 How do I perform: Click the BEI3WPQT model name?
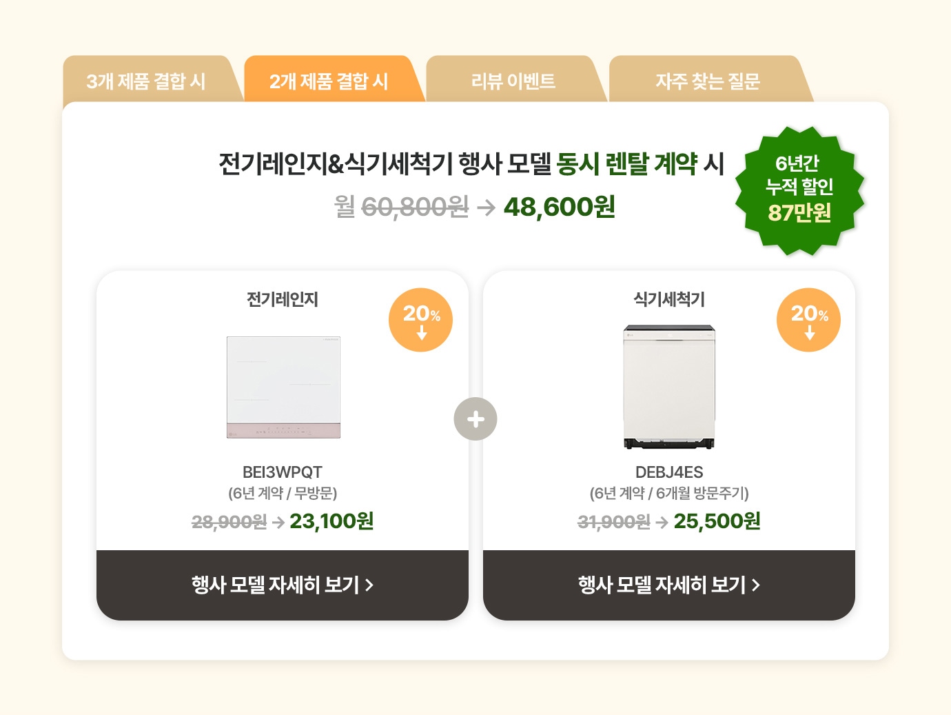[x=283, y=472]
